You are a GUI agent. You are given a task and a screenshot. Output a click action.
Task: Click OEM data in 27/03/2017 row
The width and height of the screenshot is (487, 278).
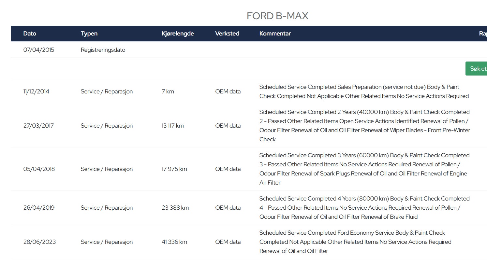point(228,126)
